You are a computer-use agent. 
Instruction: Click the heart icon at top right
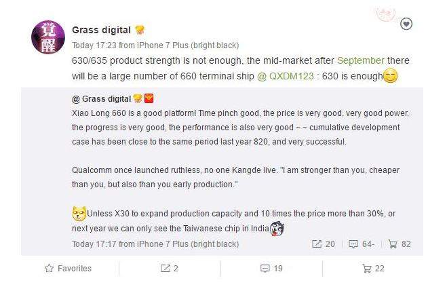click(x=406, y=24)
